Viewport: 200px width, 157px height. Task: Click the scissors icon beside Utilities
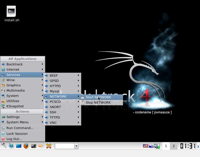[x=3, y=101]
